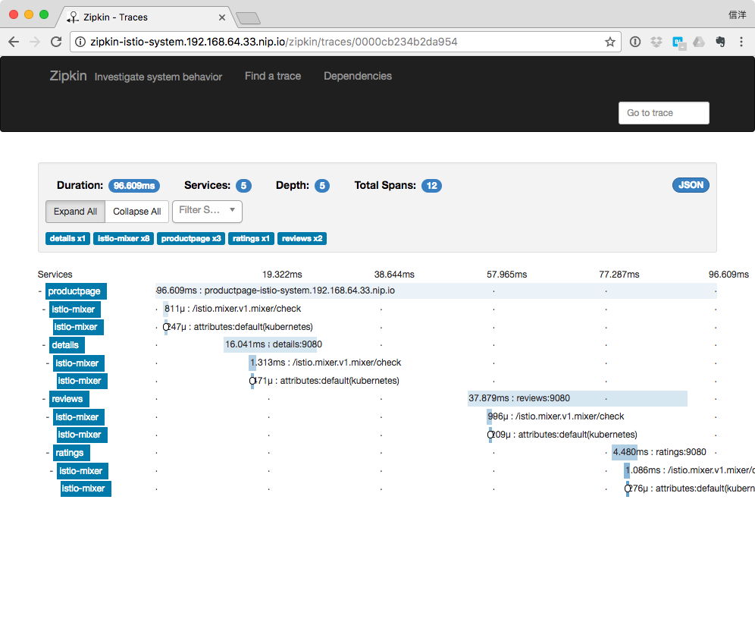Open the 16.041ms details:9080 span
Image resolution: width=755 pixels, height=622 pixels.
(x=271, y=344)
